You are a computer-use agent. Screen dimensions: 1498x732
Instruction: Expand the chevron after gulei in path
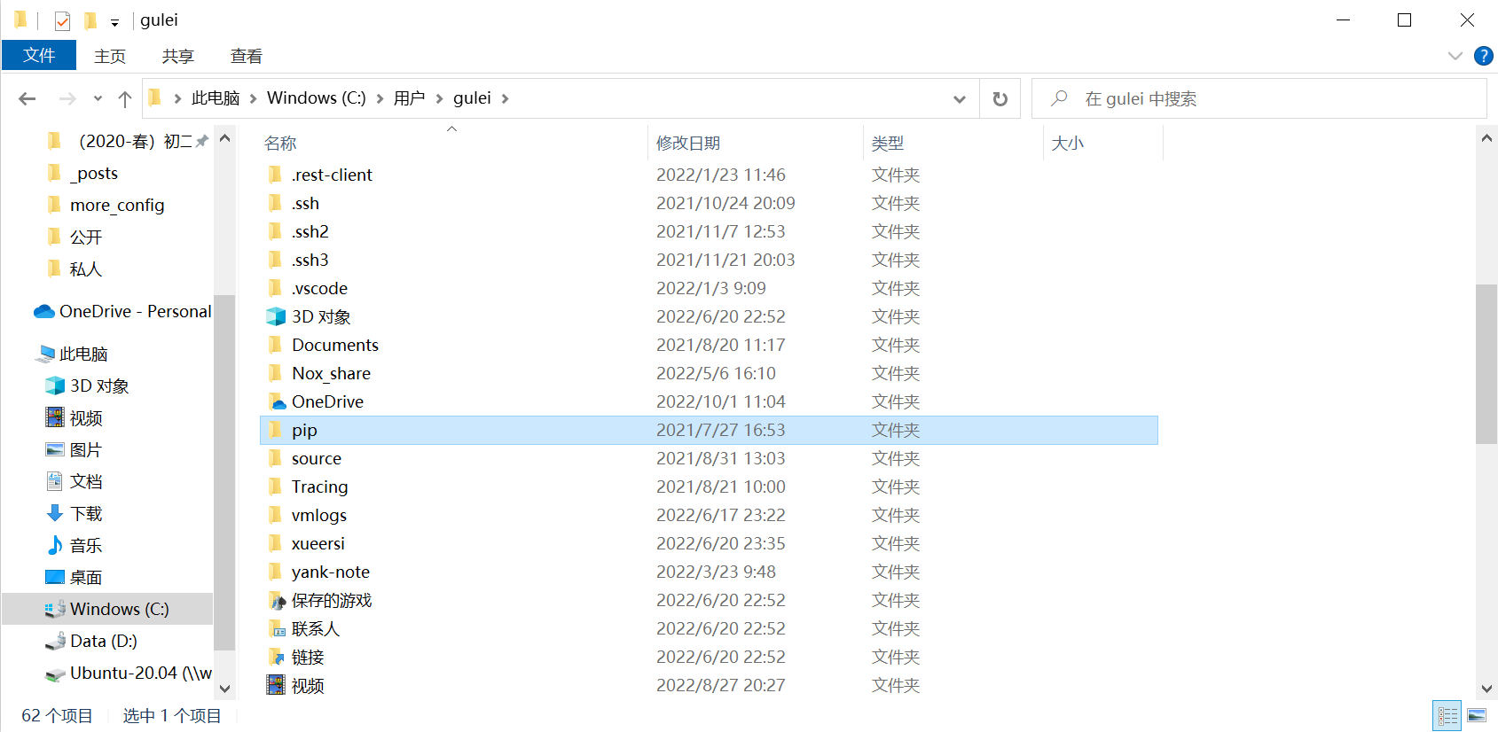pyautogui.click(x=505, y=98)
